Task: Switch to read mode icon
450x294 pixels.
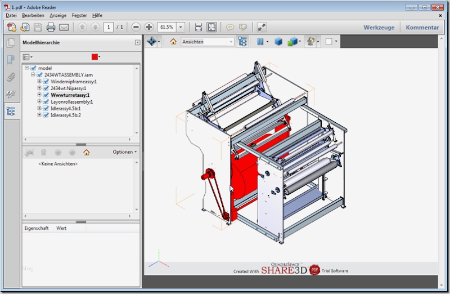Action: (x=262, y=27)
